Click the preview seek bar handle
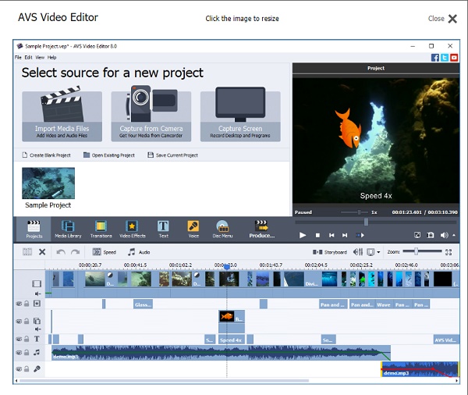The height and width of the screenshot is (395, 468). click(x=366, y=222)
